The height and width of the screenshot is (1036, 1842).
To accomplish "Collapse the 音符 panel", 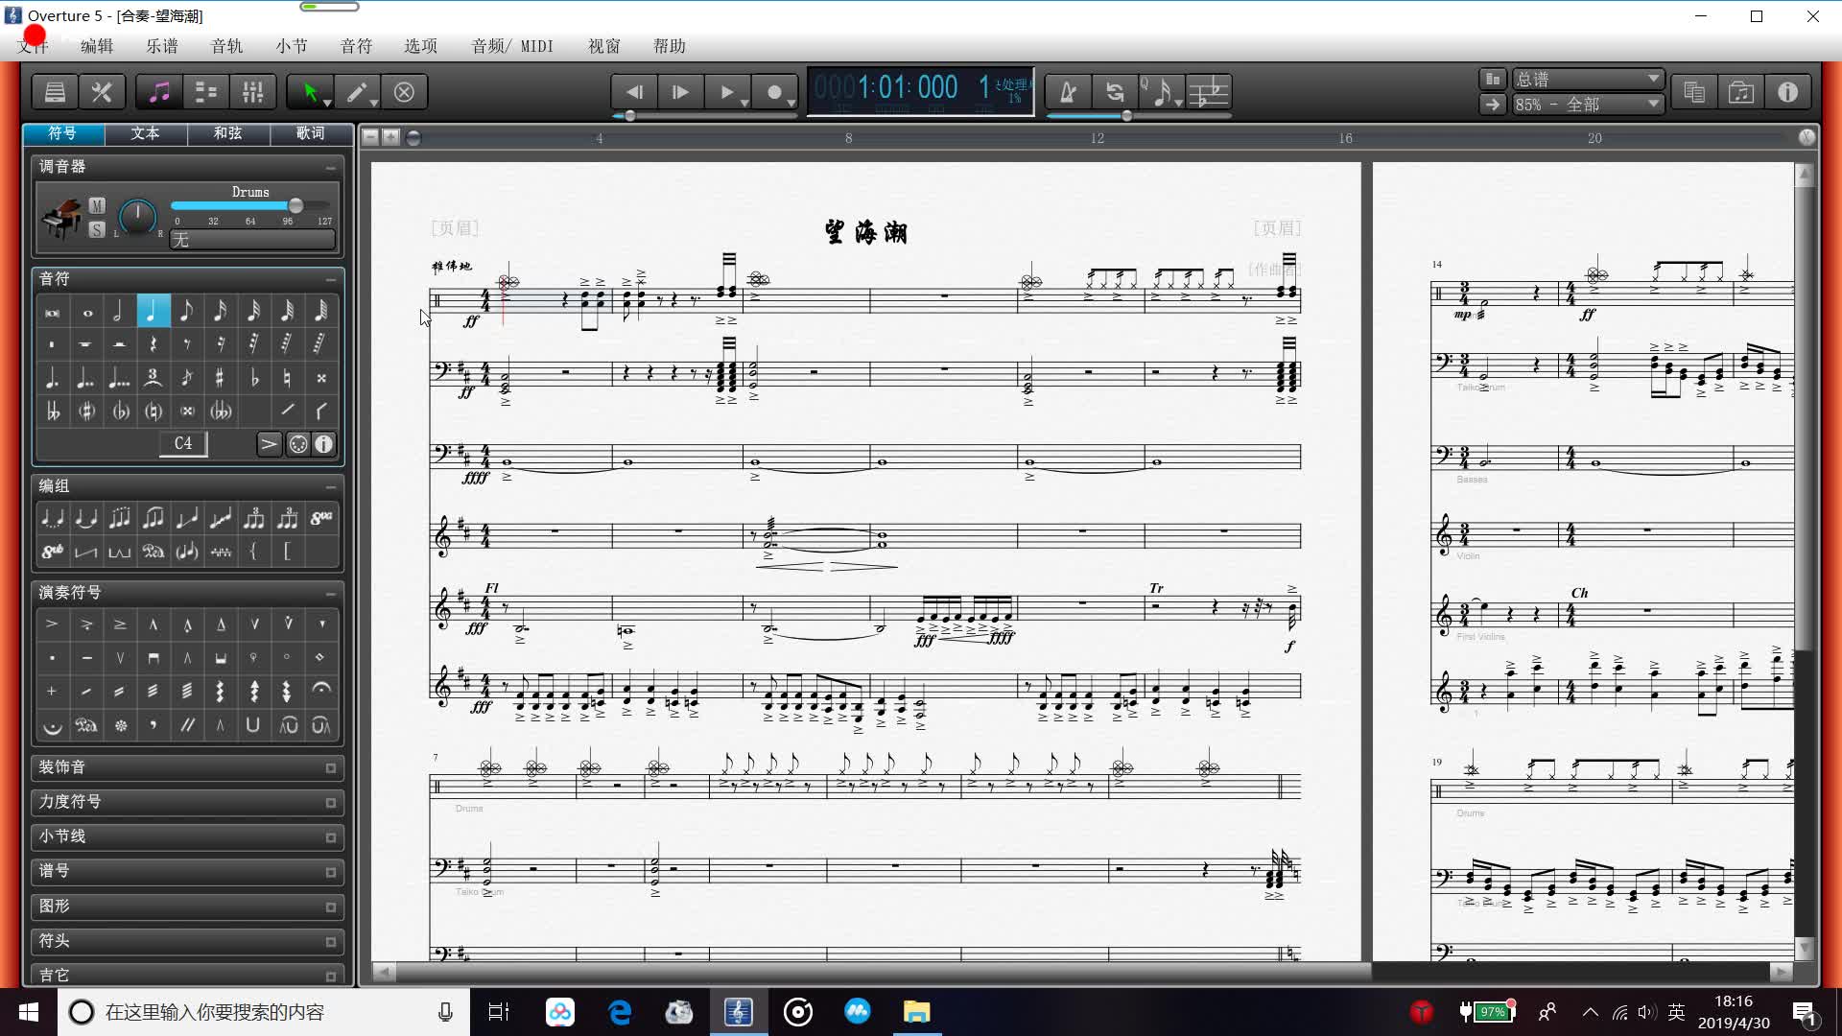I will coord(330,279).
